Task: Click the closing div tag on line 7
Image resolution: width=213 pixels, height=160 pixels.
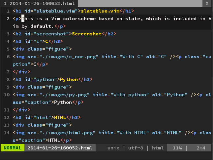Action: tap(21, 72)
